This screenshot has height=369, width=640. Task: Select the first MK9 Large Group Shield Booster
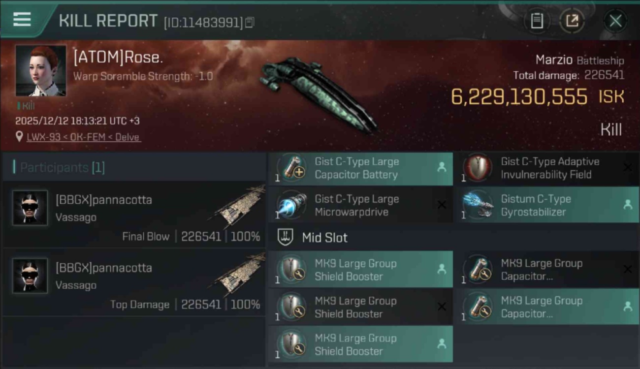(361, 270)
